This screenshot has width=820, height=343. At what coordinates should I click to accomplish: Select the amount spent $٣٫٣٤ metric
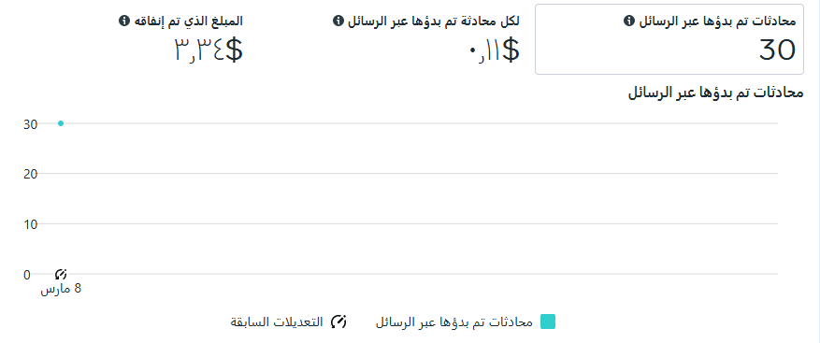tap(209, 51)
